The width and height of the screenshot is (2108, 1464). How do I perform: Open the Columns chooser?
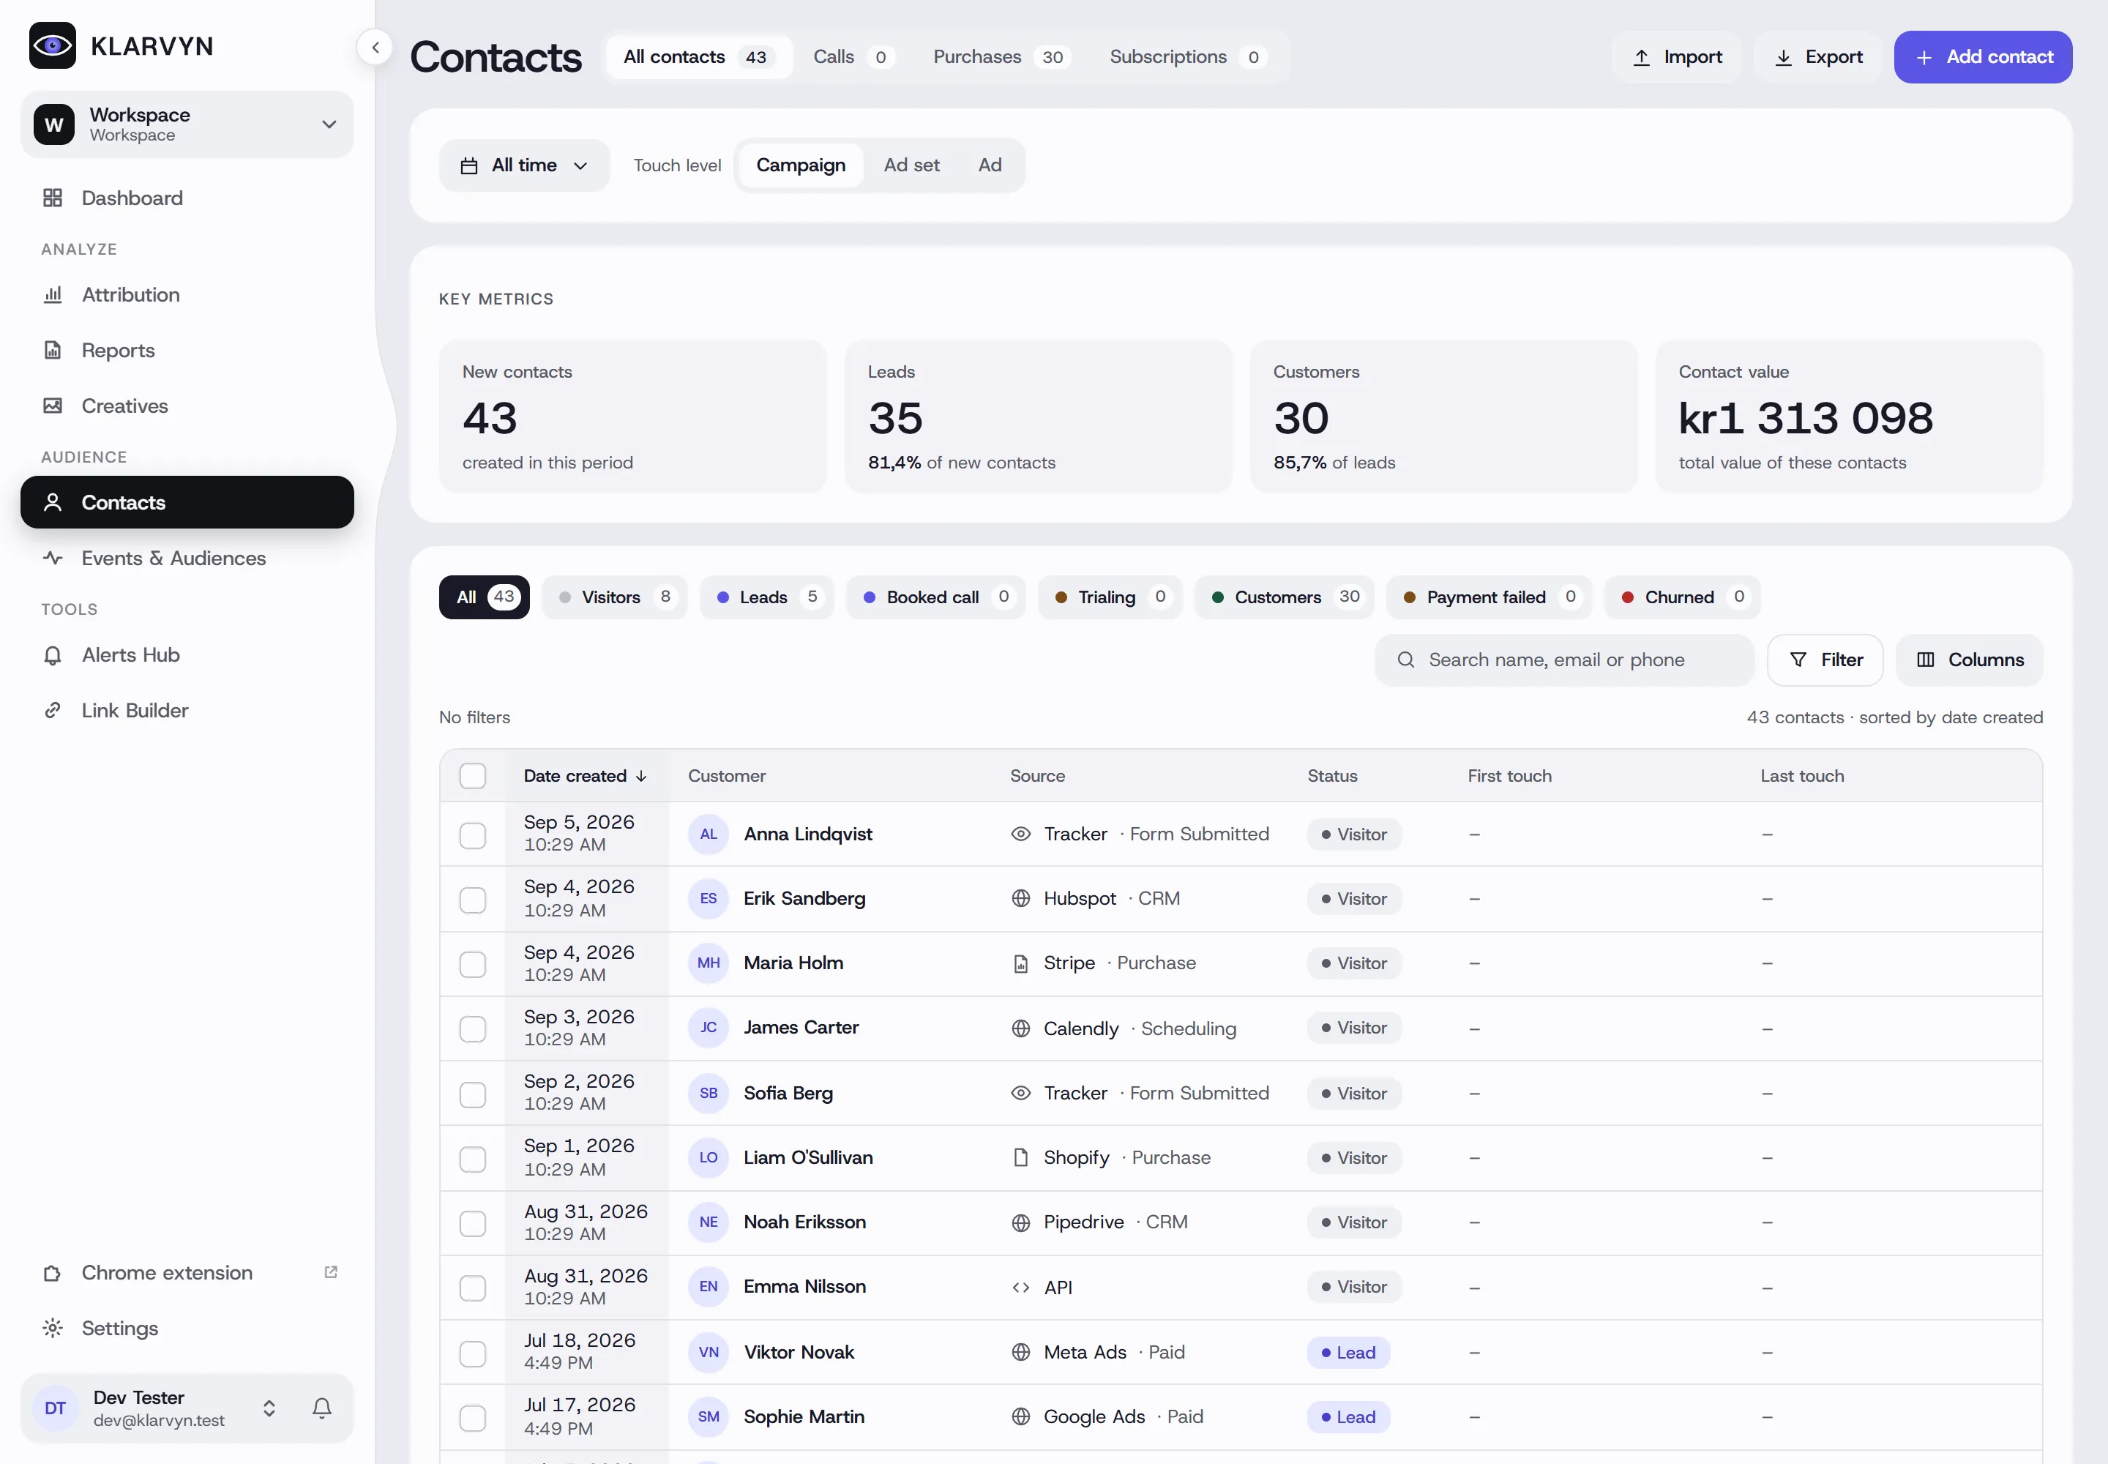point(1970,660)
